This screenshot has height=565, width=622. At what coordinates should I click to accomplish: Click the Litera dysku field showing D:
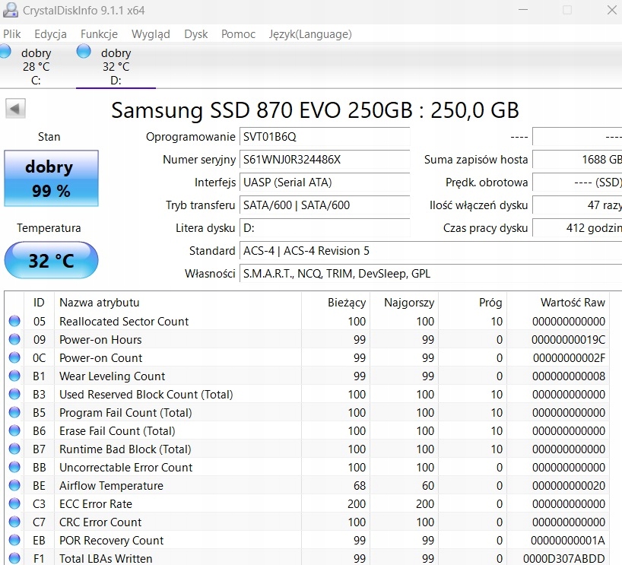tap(325, 228)
